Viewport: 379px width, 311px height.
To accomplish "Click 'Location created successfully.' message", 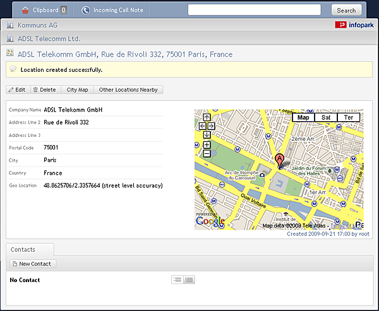I will [x=61, y=70].
